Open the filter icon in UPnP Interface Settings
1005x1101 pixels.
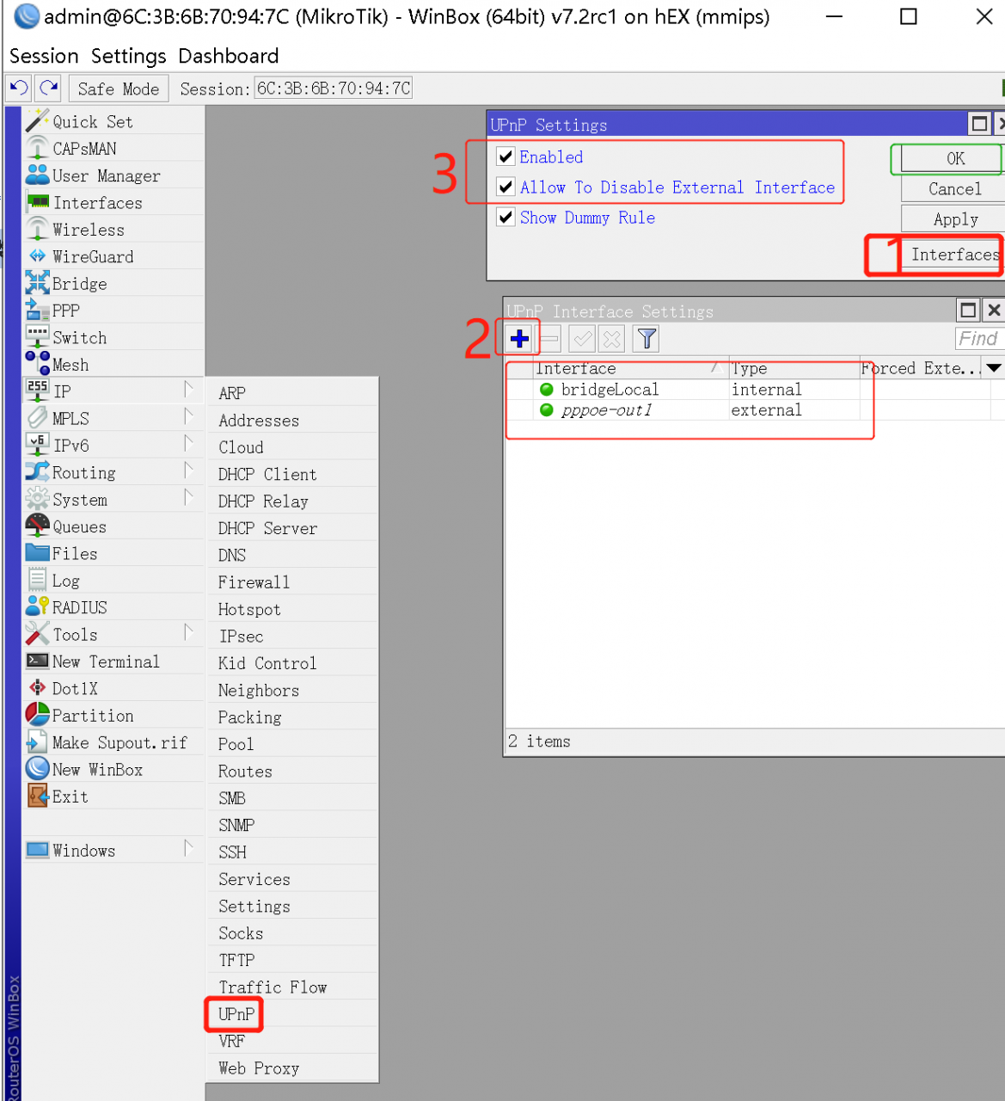click(646, 338)
